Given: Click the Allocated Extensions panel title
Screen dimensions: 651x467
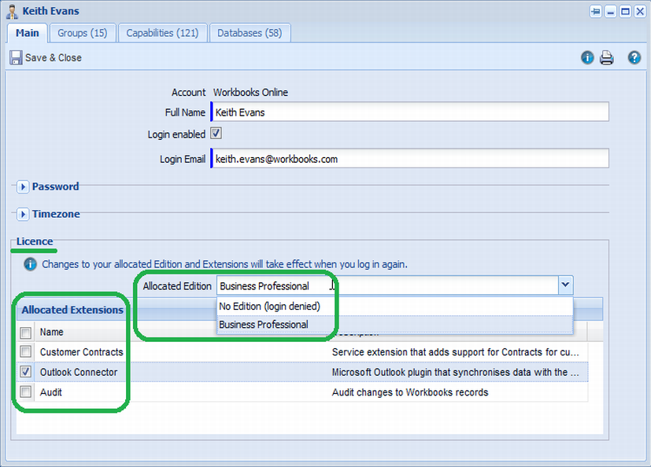Looking at the screenshot, I should [x=72, y=310].
